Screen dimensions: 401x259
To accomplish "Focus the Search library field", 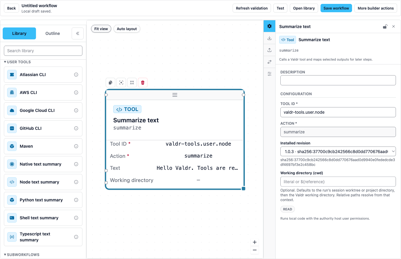I will point(43,51).
